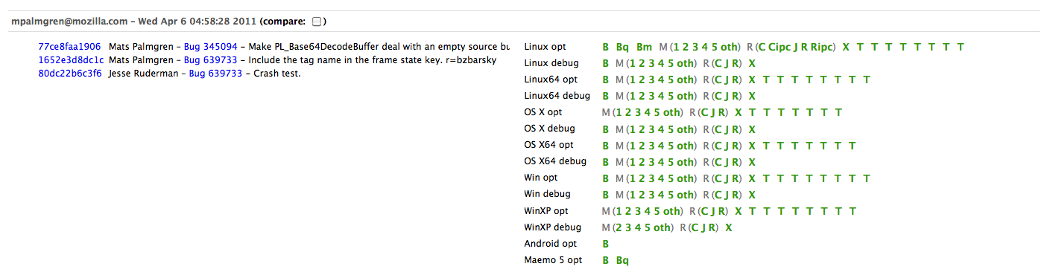
Task: Click the 'Crash test.' commit description
Action: tap(276, 74)
